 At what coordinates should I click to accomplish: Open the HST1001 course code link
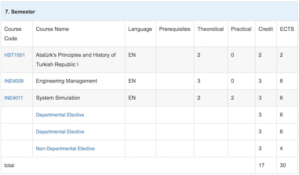[x=15, y=55]
